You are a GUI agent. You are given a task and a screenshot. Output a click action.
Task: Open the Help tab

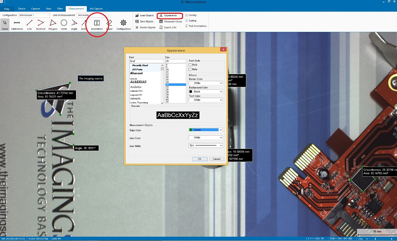pyautogui.click(x=7, y=9)
